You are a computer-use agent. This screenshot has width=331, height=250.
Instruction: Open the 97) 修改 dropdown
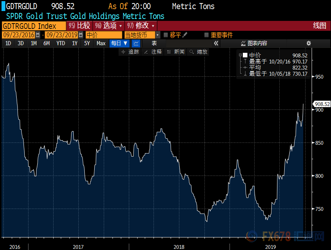point(141,26)
